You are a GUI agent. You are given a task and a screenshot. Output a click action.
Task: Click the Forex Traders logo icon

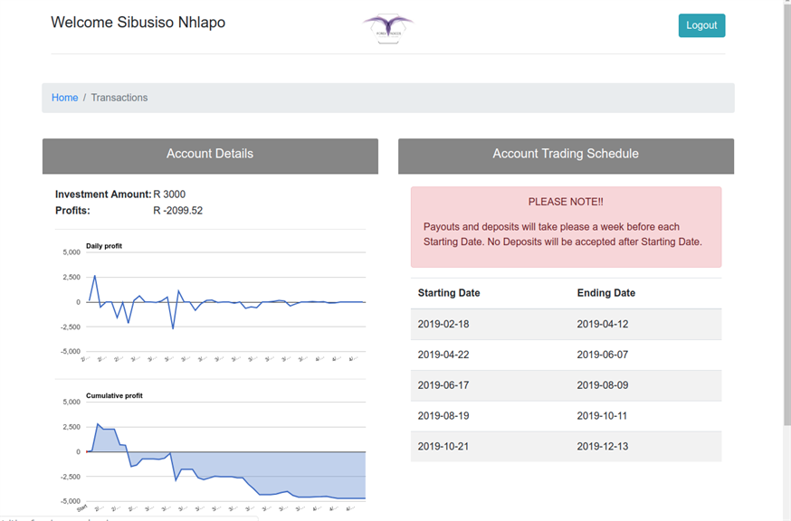click(x=387, y=27)
